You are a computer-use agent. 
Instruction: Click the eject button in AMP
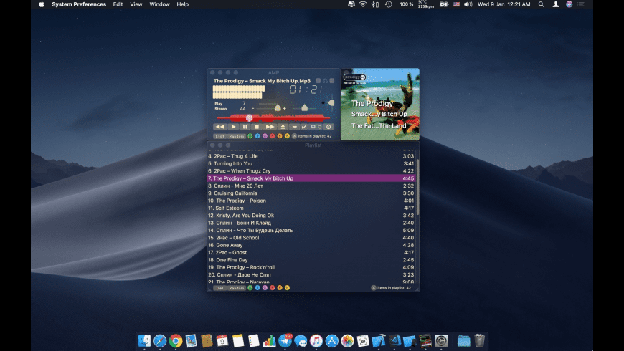(x=283, y=127)
